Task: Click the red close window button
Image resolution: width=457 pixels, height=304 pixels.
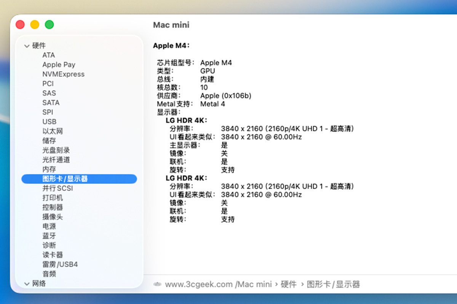Action: [20, 25]
